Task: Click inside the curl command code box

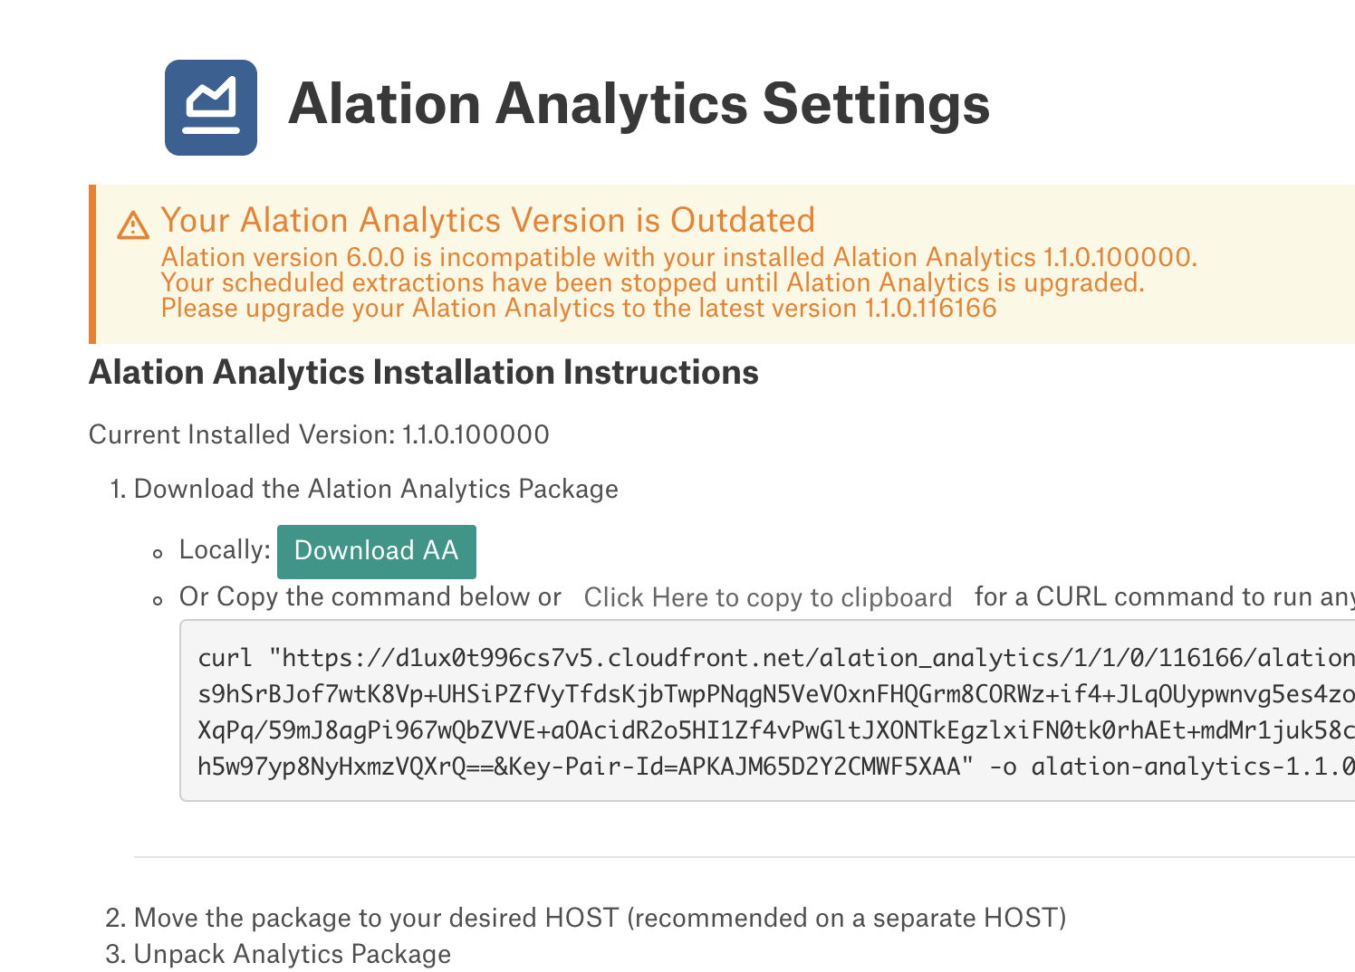Action: 767,710
